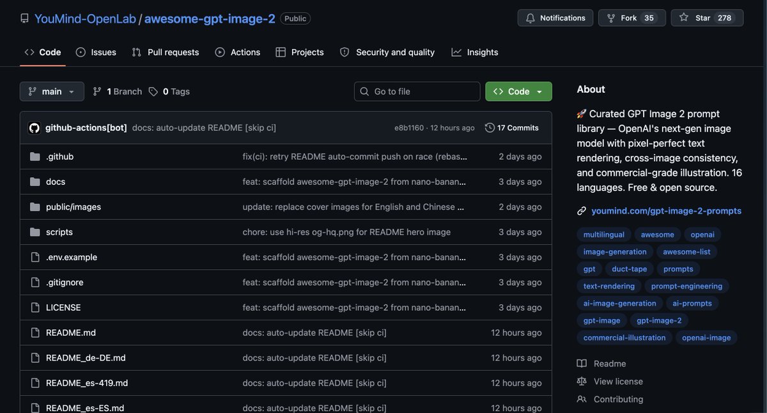
Task: Click the Fork icon
Action: pyautogui.click(x=611, y=18)
